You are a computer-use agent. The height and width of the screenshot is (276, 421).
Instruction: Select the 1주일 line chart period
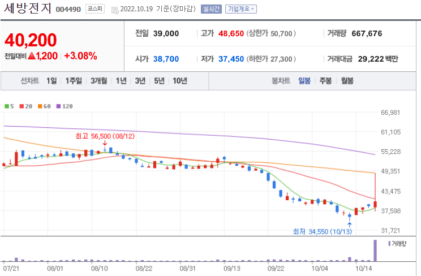tap(74, 80)
